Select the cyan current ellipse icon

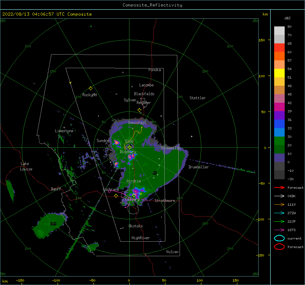pyautogui.click(x=279, y=238)
